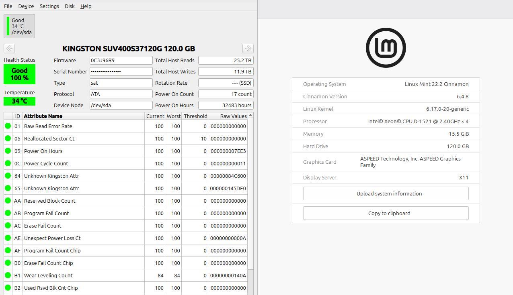Click Power On Hours field 32483 hours

226,105
